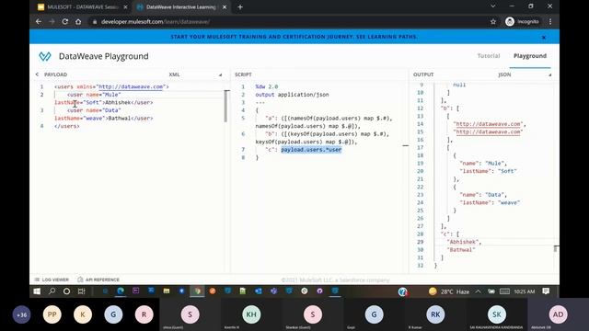Click the browser forward arrow
This screenshot has width=589, height=331.
pos(52,22)
